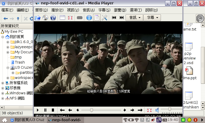Click the open DVD disc icon
The height and width of the screenshot is (123, 205).
tap(45, 18)
